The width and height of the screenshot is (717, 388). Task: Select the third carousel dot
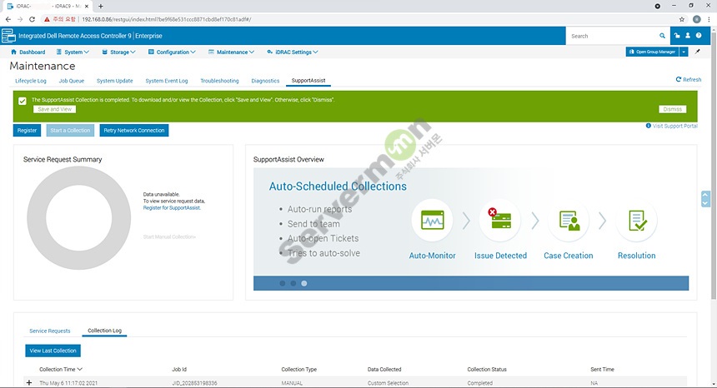[304, 283]
